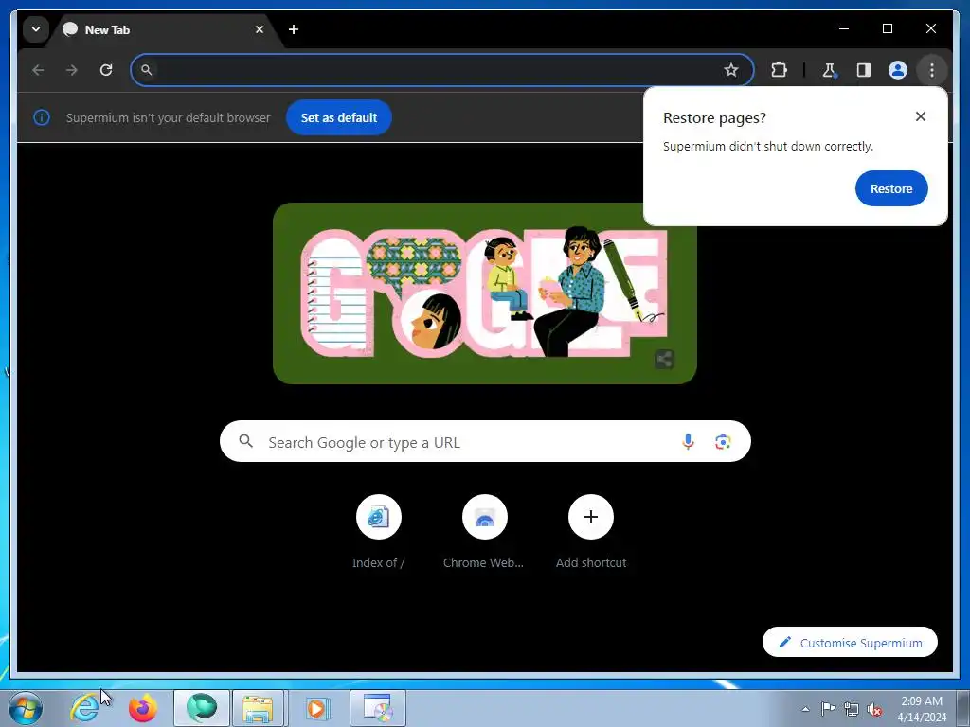
Task: Close the New Tab tab
Action: pyautogui.click(x=260, y=29)
